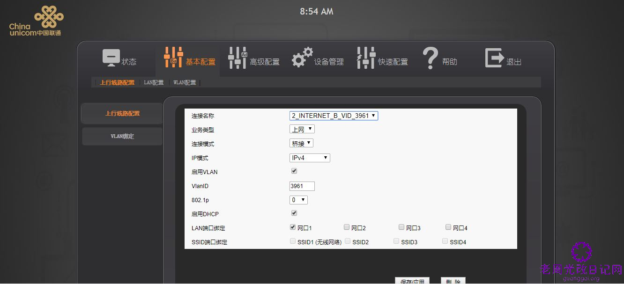624x284 pixels.
Task: Check the 网口4 LAN port checkbox
Action: [448, 227]
